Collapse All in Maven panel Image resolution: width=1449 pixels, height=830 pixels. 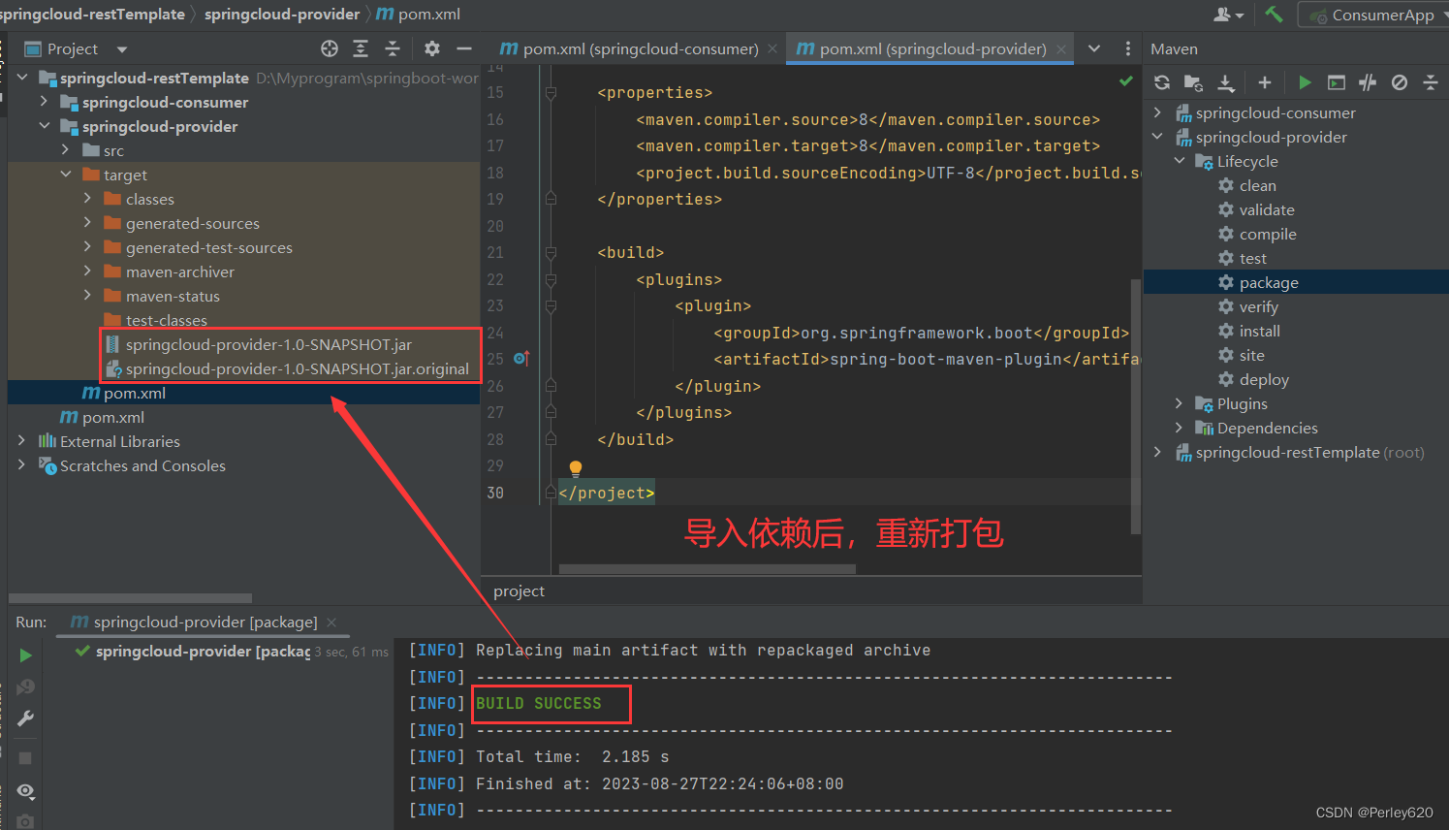click(x=1431, y=82)
